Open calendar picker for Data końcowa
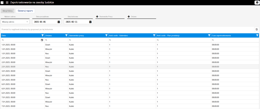 pyautogui.click(x=90, y=22)
